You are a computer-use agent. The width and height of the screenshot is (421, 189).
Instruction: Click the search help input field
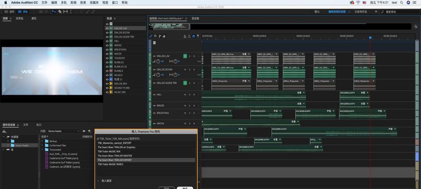click(401, 12)
